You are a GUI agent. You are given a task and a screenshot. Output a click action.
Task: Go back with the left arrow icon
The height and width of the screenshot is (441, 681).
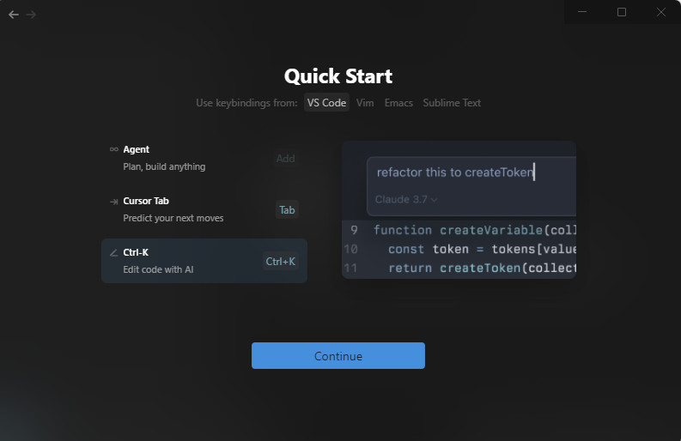pyautogui.click(x=14, y=15)
